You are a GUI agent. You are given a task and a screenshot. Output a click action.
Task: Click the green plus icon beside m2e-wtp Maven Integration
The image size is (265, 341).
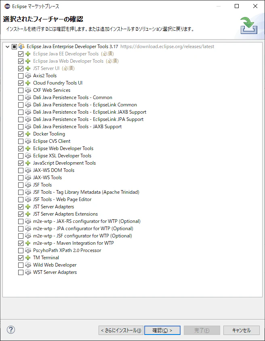[28, 243]
